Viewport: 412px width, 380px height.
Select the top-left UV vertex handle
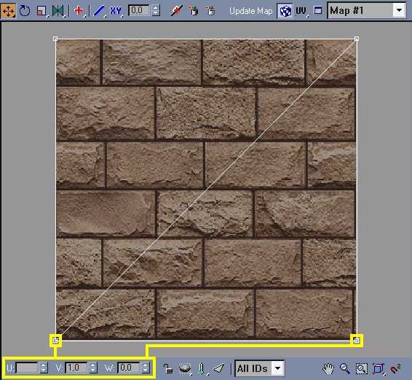pos(55,39)
